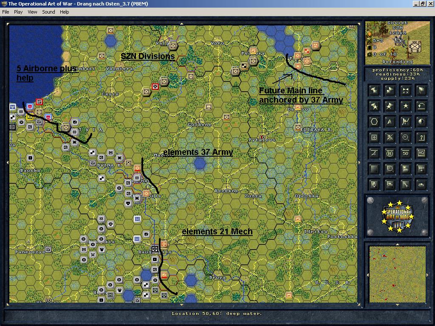This screenshot has width=435, height=326.
Task: Open the weather sun-and-cloud button
Action: 406,169
